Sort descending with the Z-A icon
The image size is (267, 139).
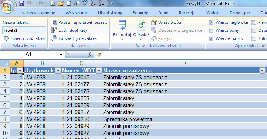pos(101,3)
